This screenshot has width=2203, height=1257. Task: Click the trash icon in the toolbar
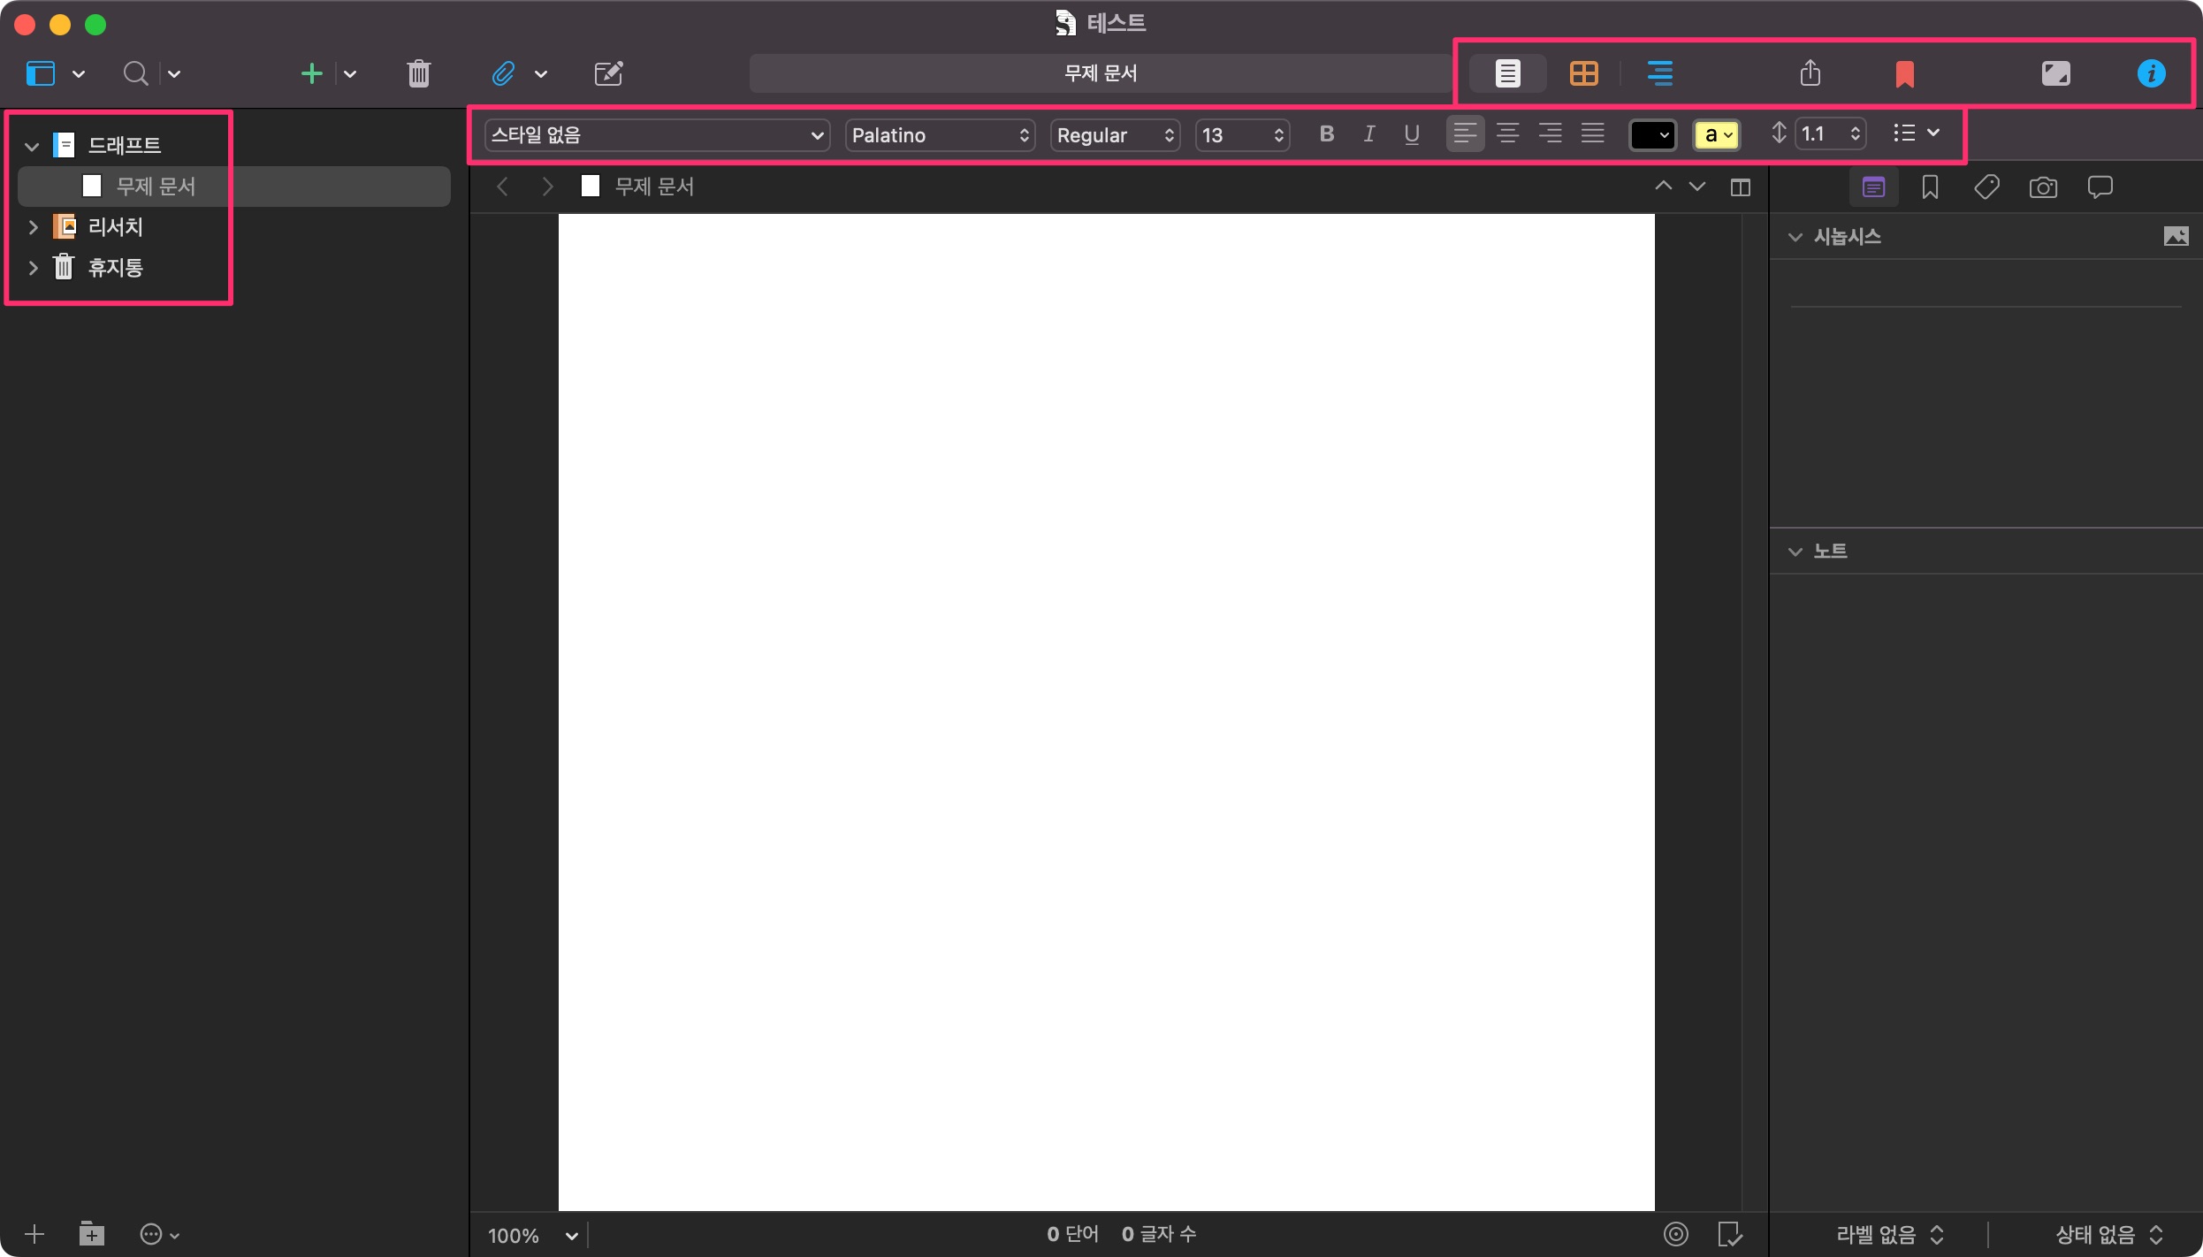(x=419, y=73)
